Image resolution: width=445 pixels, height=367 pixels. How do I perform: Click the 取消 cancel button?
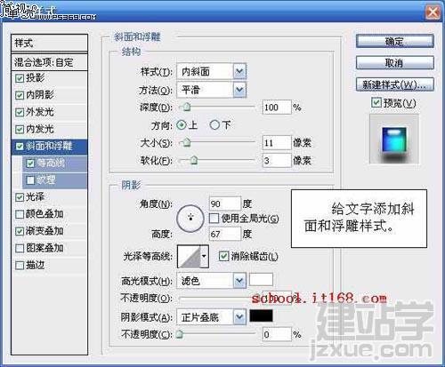(395, 62)
